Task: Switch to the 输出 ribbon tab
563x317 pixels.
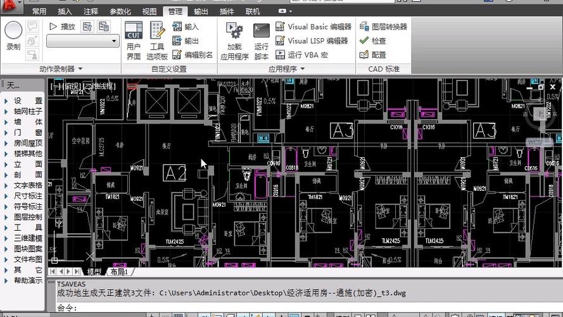Action: (201, 11)
